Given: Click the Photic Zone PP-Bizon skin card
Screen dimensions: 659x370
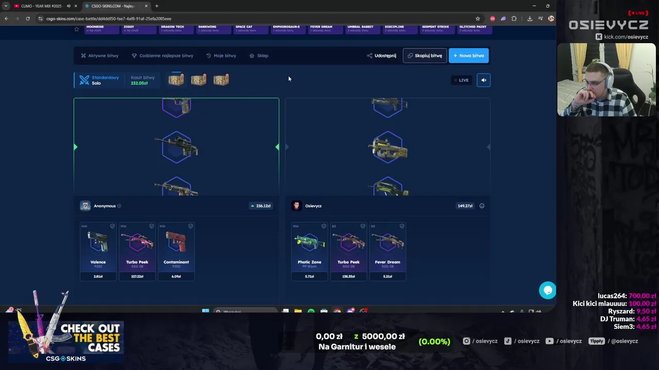Looking at the screenshot, I should point(309,251).
